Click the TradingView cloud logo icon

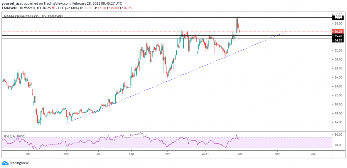[x=5, y=163]
